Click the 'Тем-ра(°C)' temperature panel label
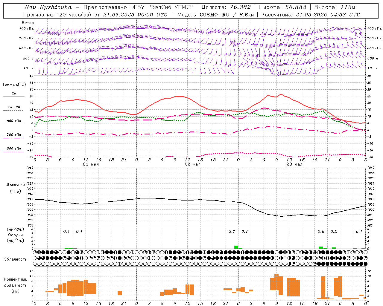This screenshot has height=306, width=383. click(14, 84)
